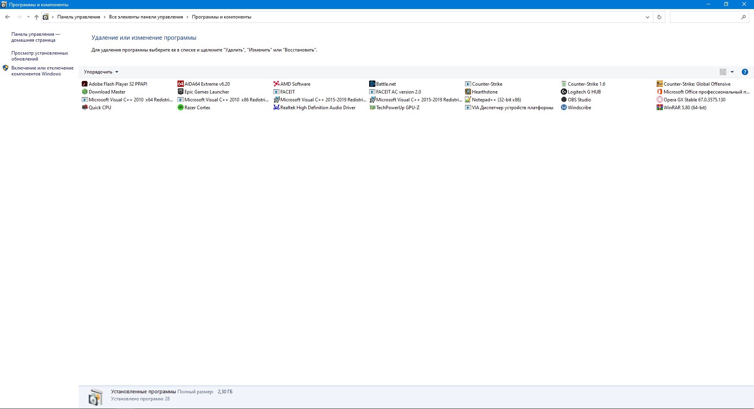The height and width of the screenshot is (409, 754).
Task: Select the TechPowerUp GPU-Z icon
Action: coord(372,107)
